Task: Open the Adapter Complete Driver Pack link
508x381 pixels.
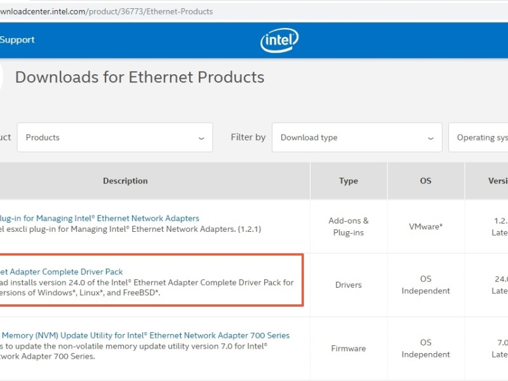Action: click(61, 272)
